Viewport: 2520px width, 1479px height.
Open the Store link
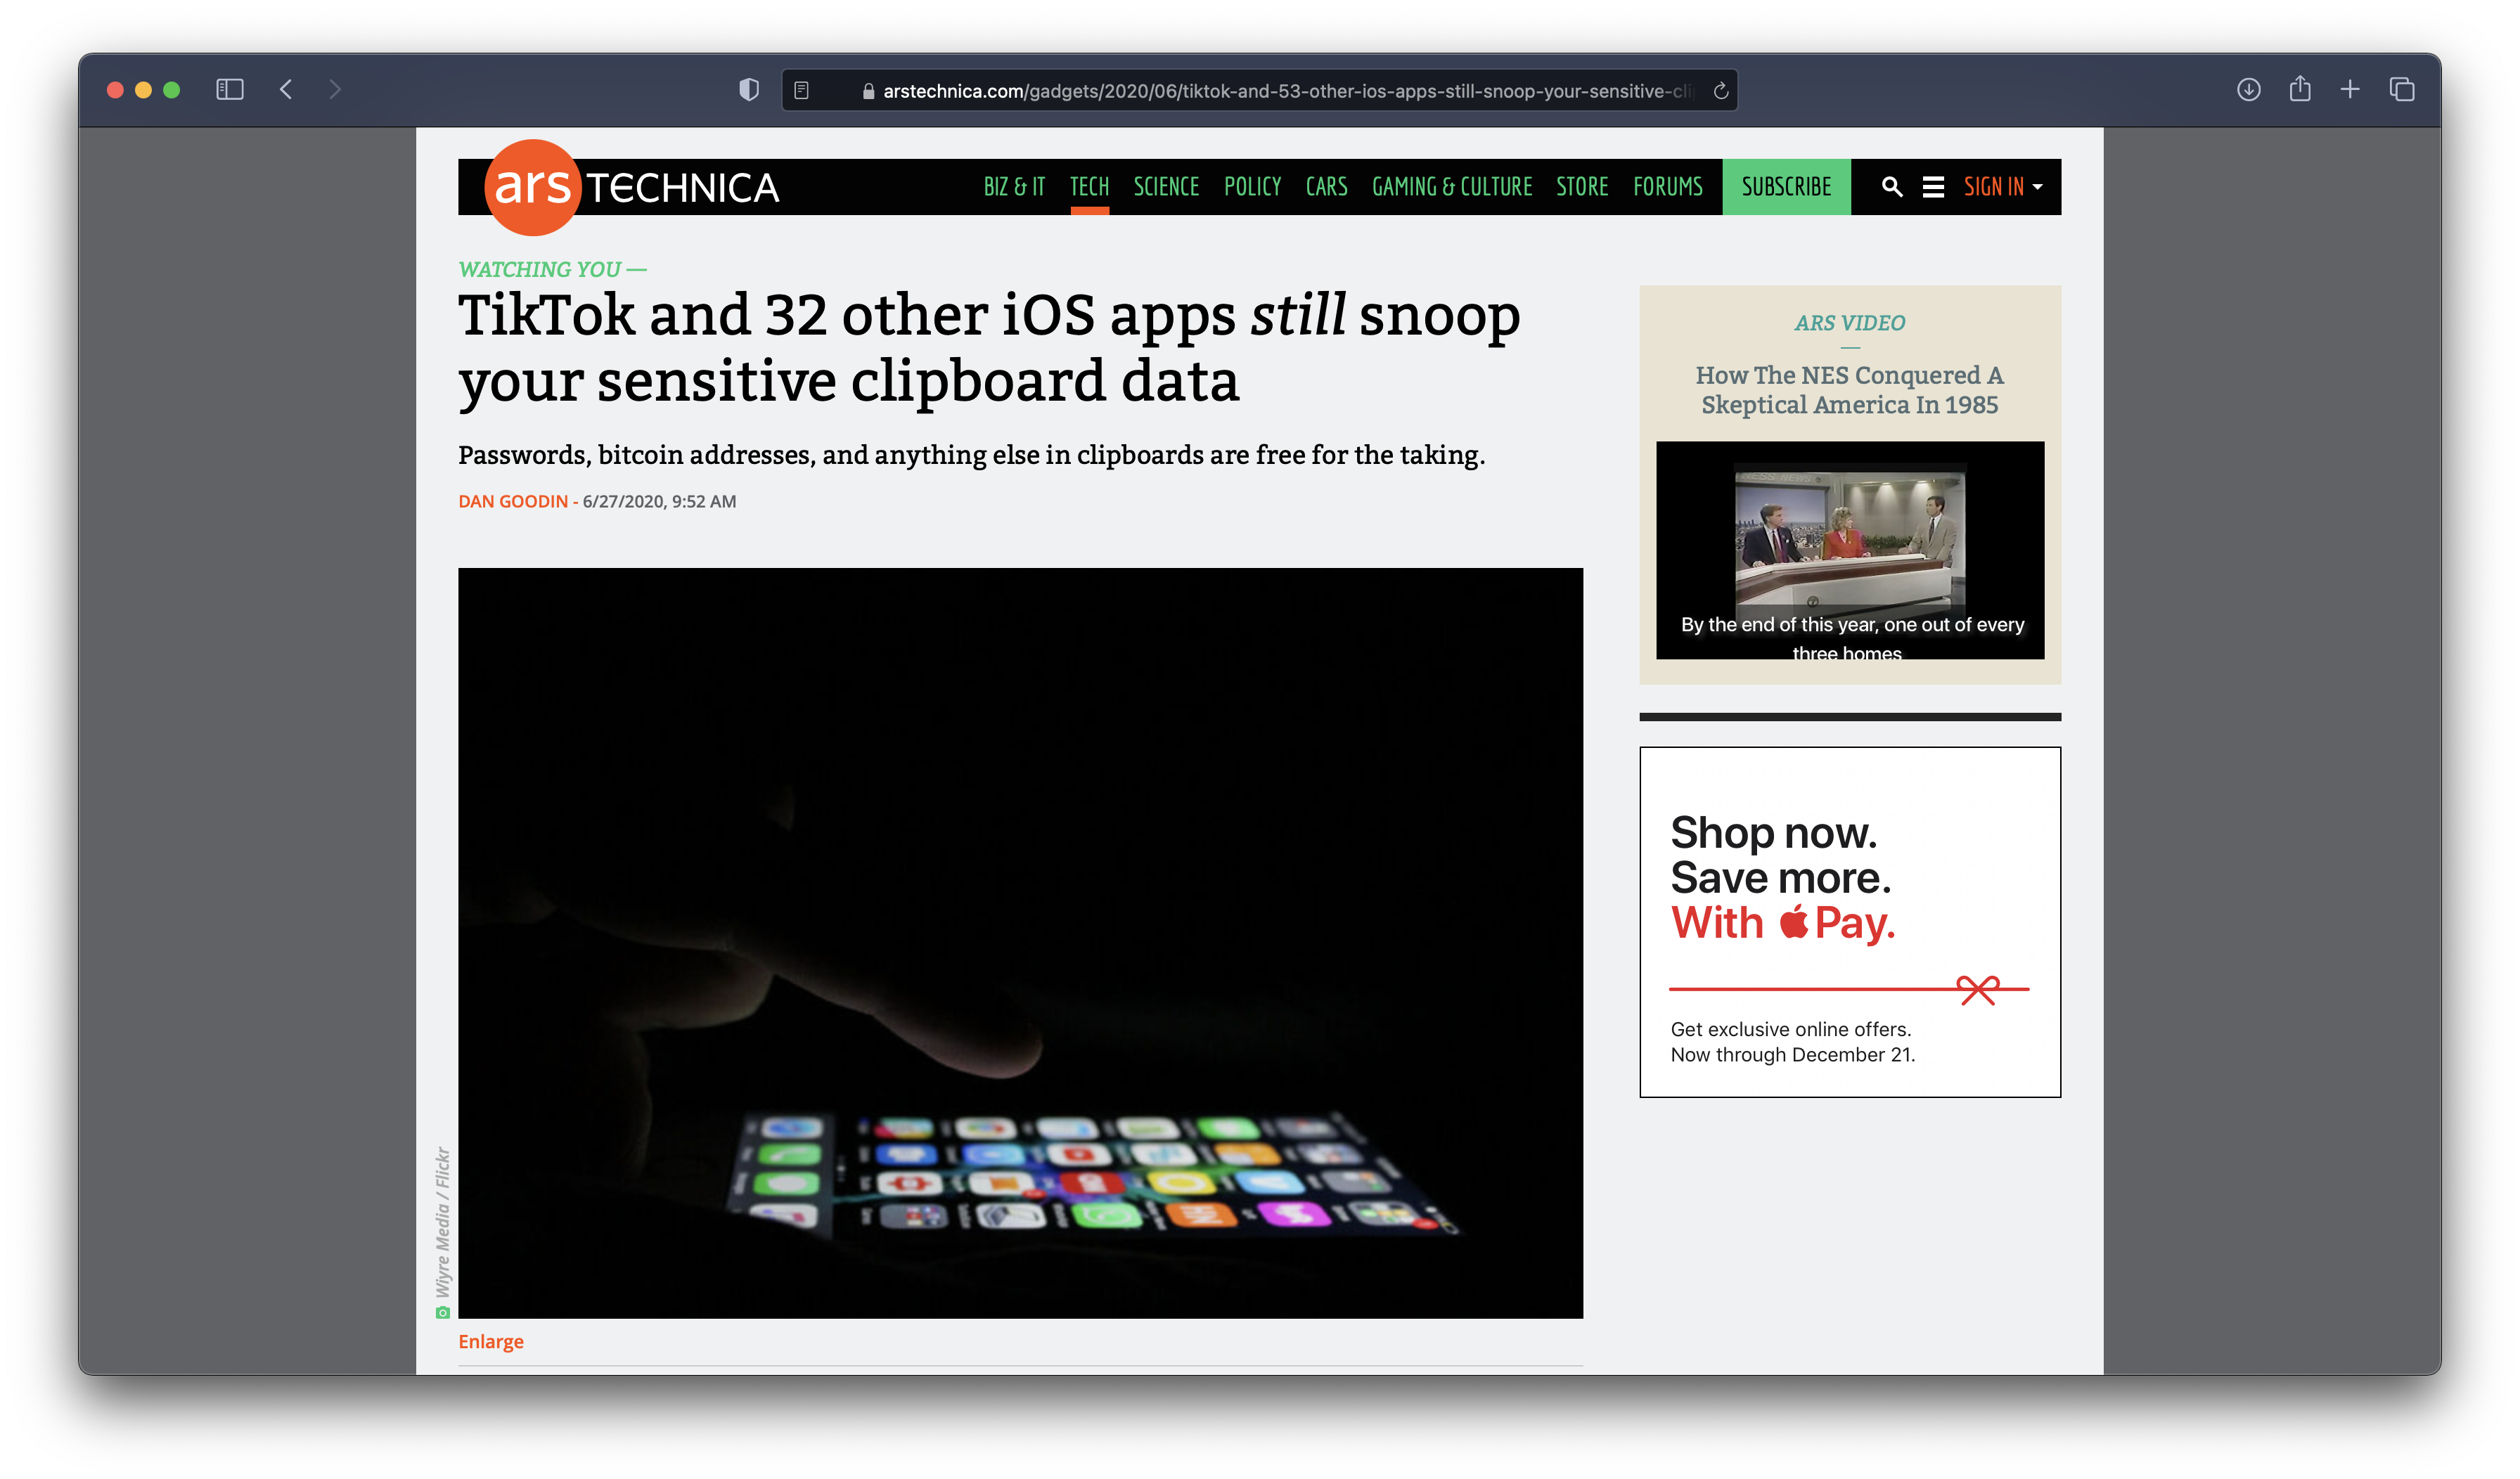tap(1582, 187)
